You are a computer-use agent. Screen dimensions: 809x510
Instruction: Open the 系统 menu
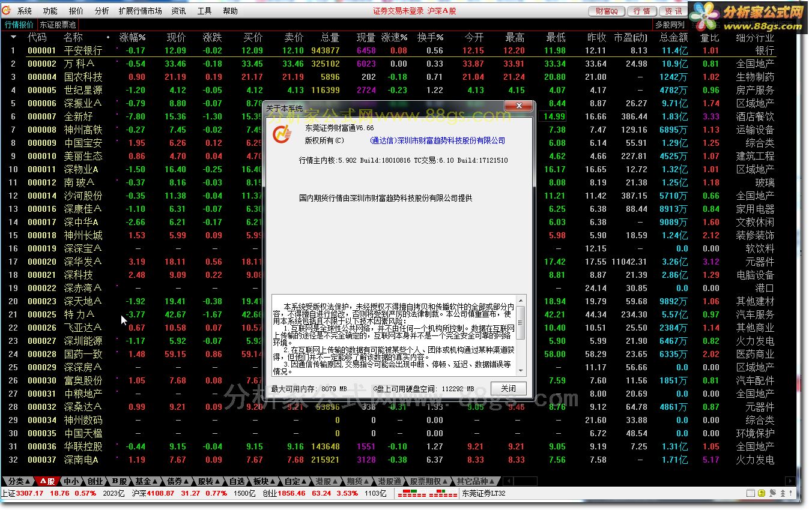click(x=25, y=11)
